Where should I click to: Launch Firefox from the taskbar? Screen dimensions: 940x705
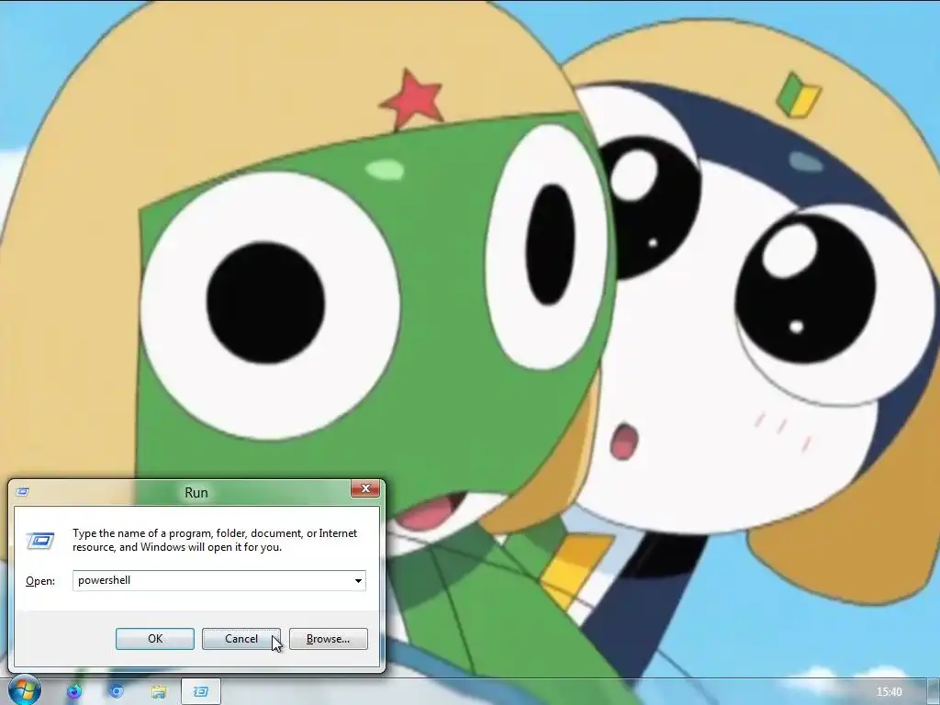coord(73,692)
